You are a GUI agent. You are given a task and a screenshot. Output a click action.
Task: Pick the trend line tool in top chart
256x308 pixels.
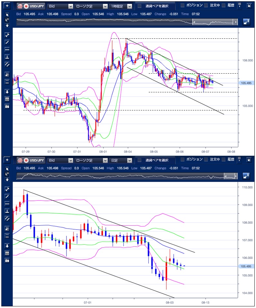tap(7, 42)
